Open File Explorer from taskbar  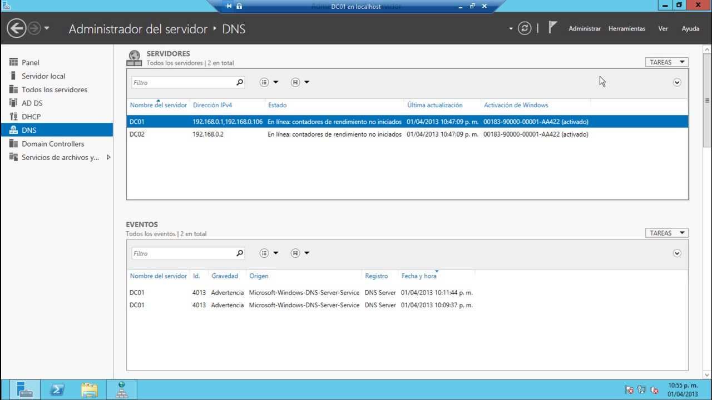89,390
